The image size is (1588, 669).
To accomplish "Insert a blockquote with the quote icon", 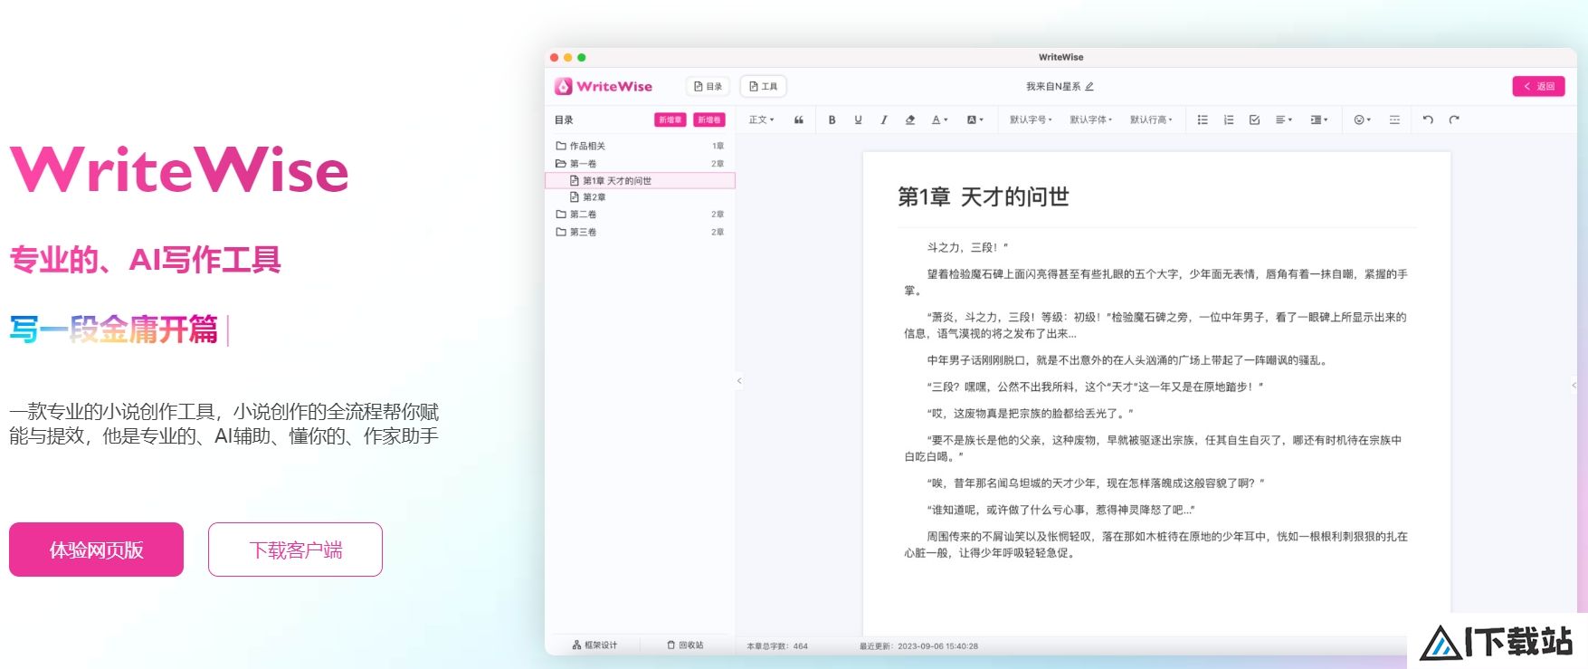I will coord(799,119).
